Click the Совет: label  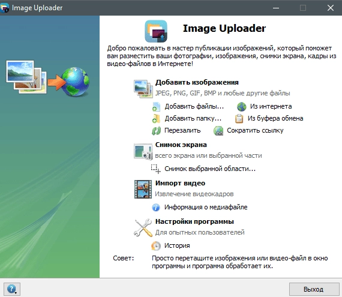pos(123,259)
